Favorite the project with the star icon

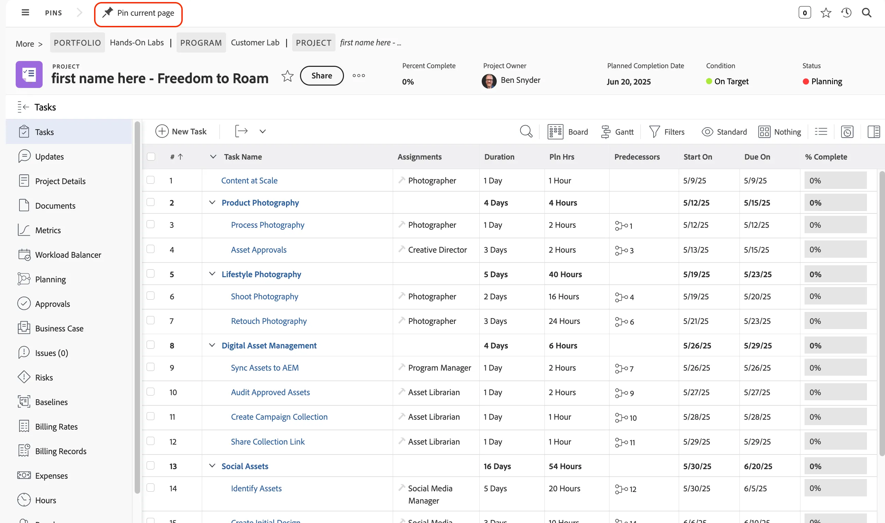coord(287,76)
